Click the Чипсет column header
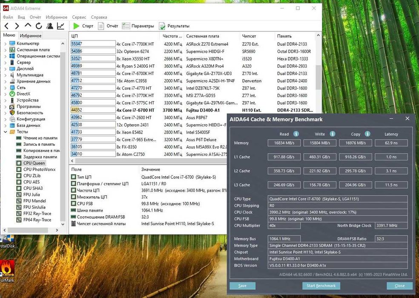The width and height of the screenshot is (419, 298). pyautogui.click(x=257, y=36)
